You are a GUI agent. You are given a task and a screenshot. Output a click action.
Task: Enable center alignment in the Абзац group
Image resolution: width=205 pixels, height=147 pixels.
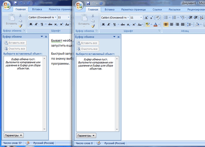click(172, 24)
